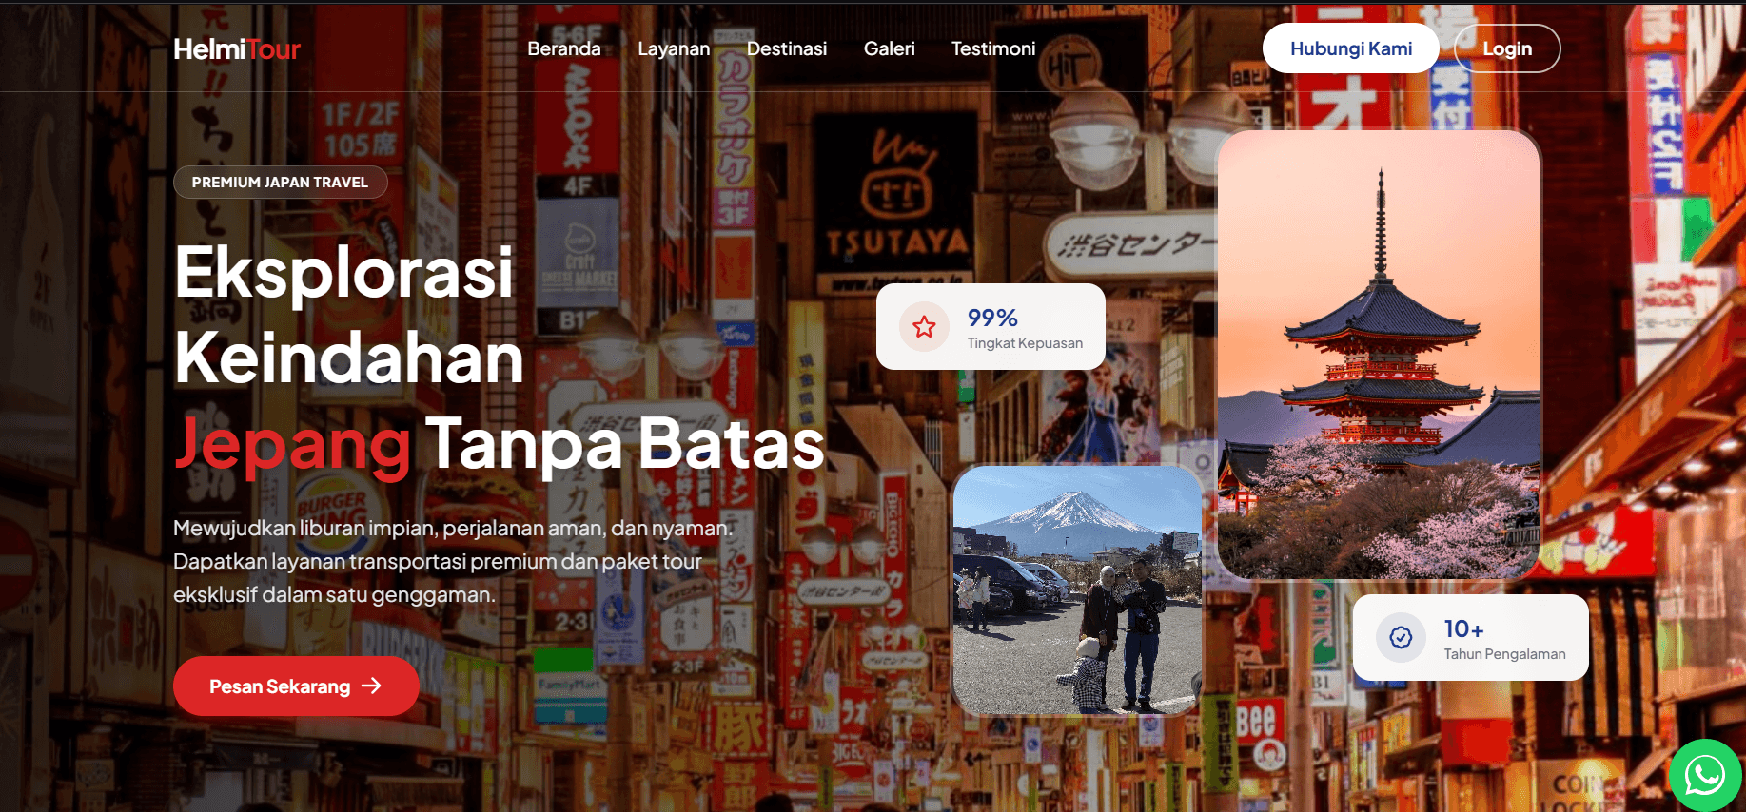Open the WhatsApp chat floating icon
This screenshot has height=812, width=1746.
click(1705, 775)
